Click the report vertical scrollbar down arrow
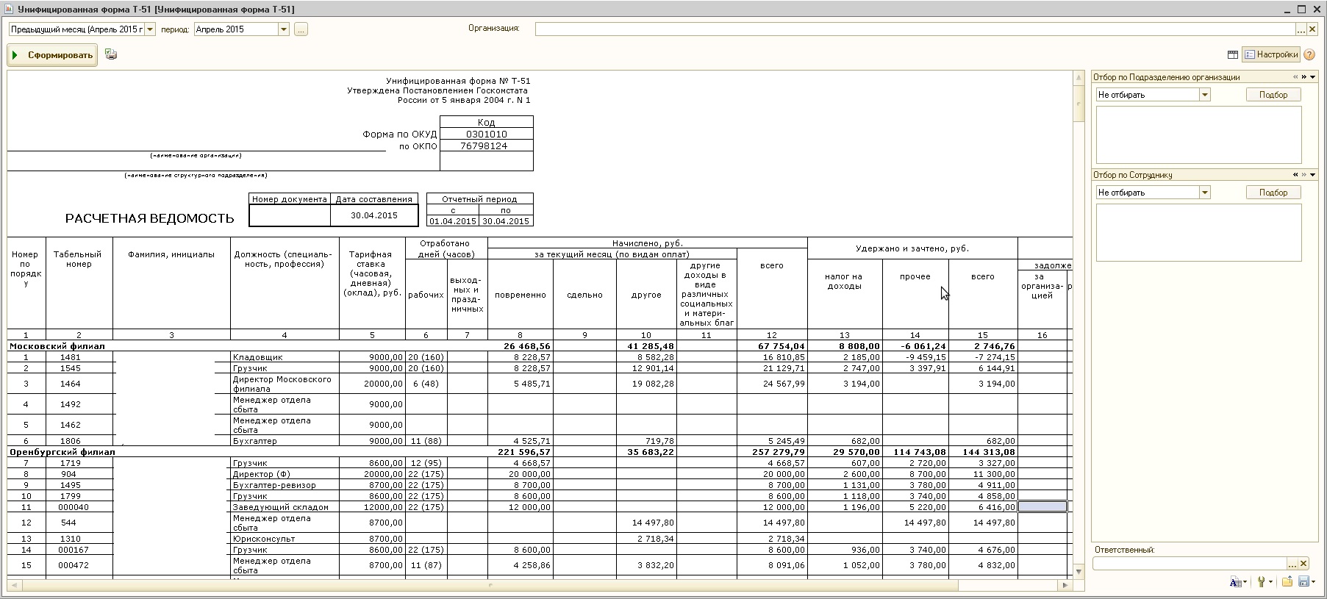The image size is (1327, 599). [x=1079, y=572]
